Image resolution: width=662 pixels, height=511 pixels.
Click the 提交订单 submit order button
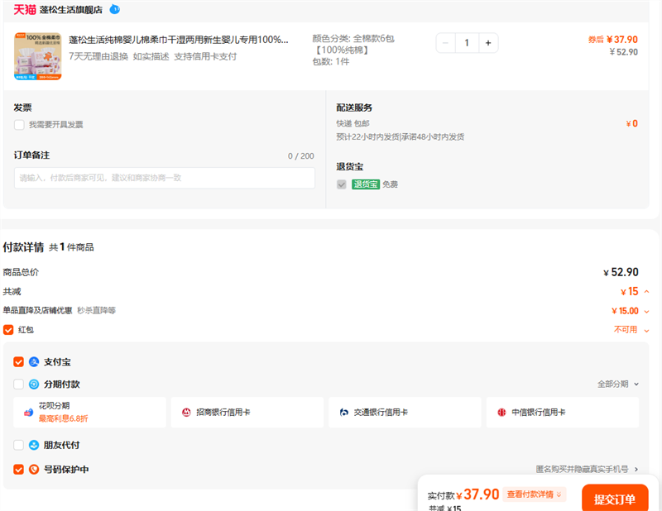614,499
